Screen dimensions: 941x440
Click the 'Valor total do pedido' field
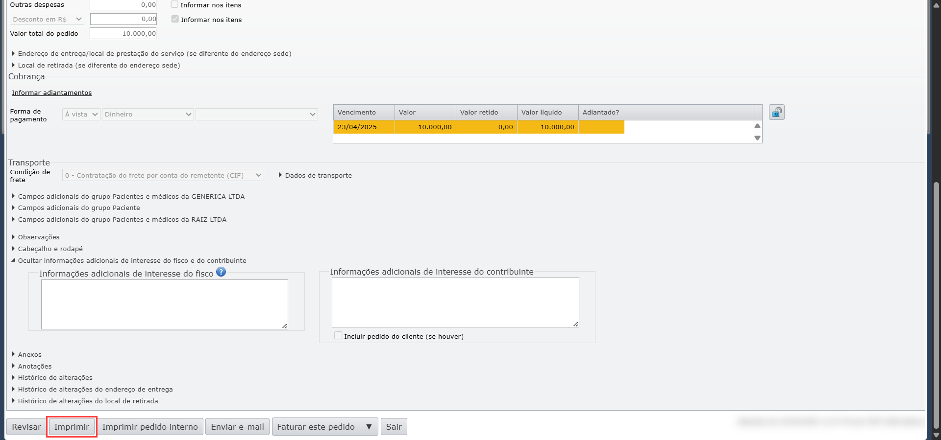[123, 33]
